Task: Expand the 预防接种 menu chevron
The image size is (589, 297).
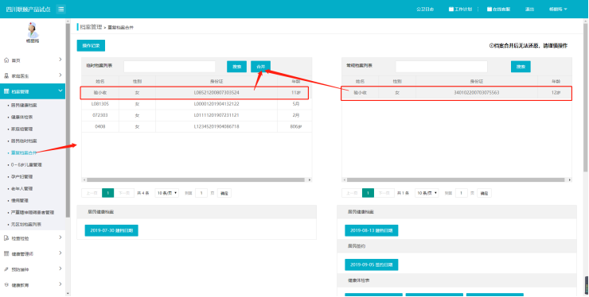Action: 60,269
